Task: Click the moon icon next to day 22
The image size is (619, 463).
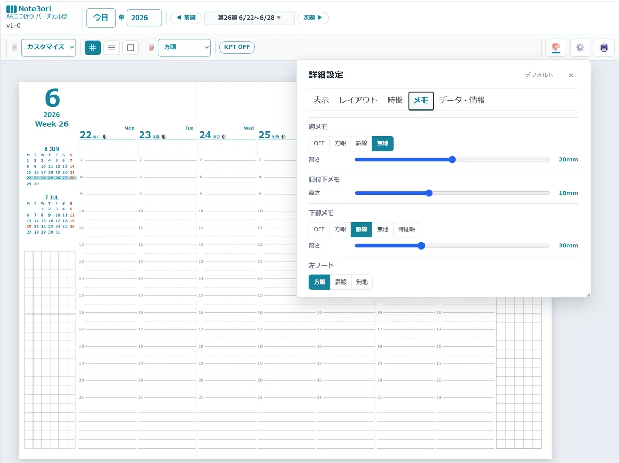Action: click(105, 137)
